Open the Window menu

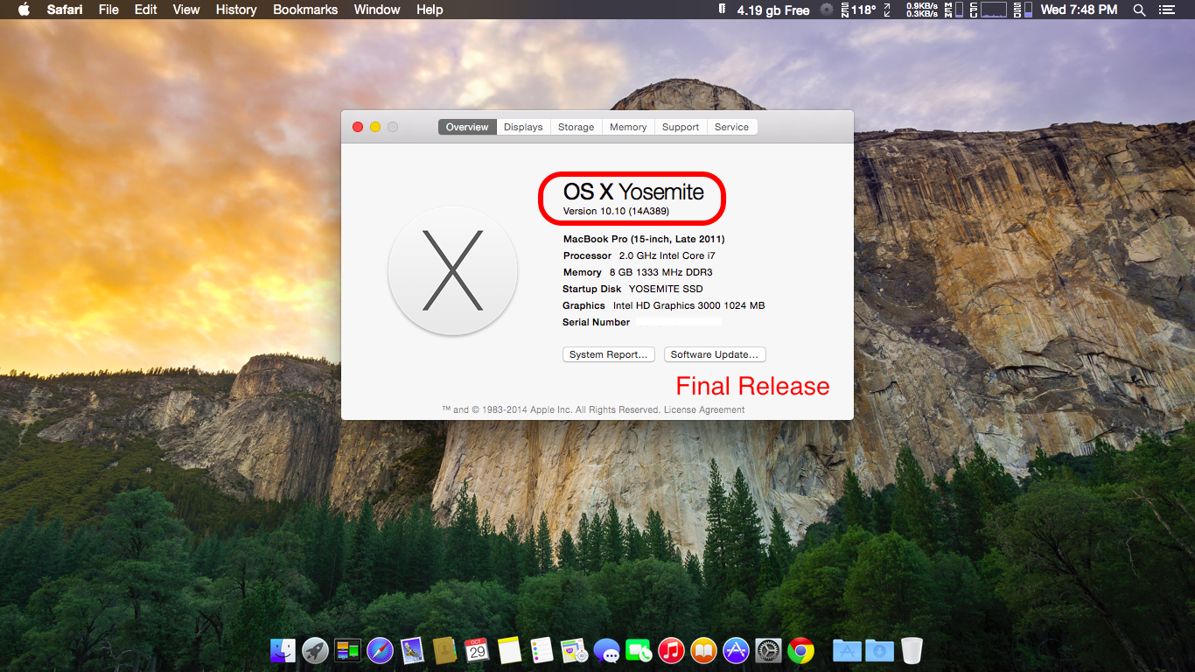pos(377,10)
